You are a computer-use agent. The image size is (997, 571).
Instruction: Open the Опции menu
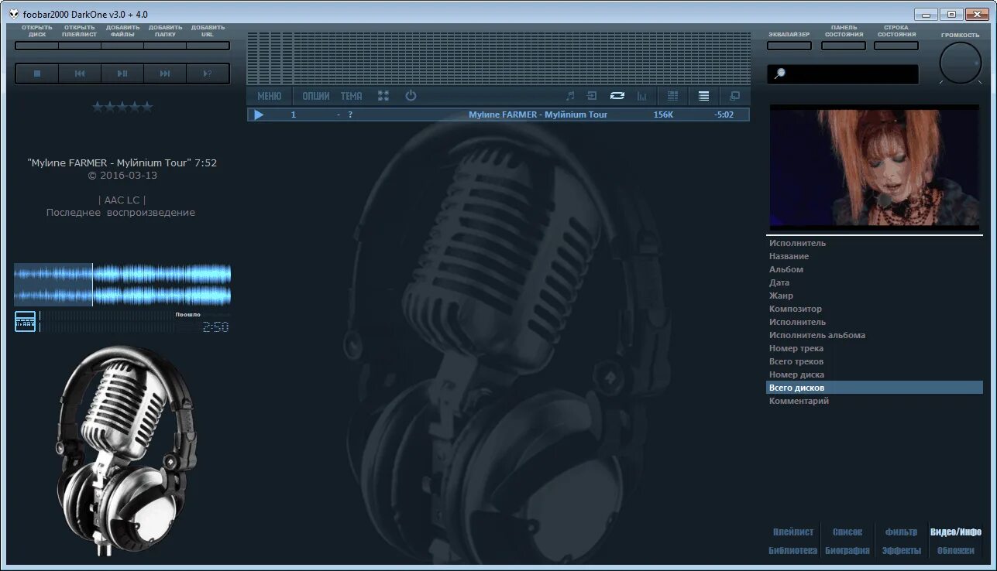(x=316, y=96)
